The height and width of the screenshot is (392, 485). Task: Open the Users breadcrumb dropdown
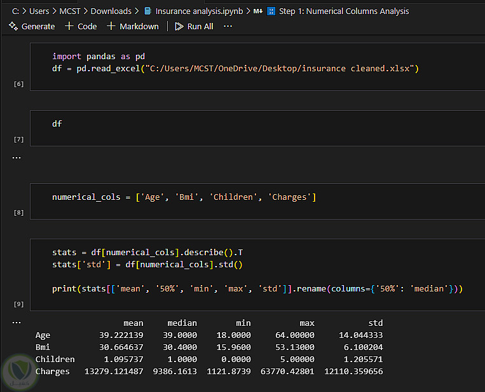click(39, 11)
